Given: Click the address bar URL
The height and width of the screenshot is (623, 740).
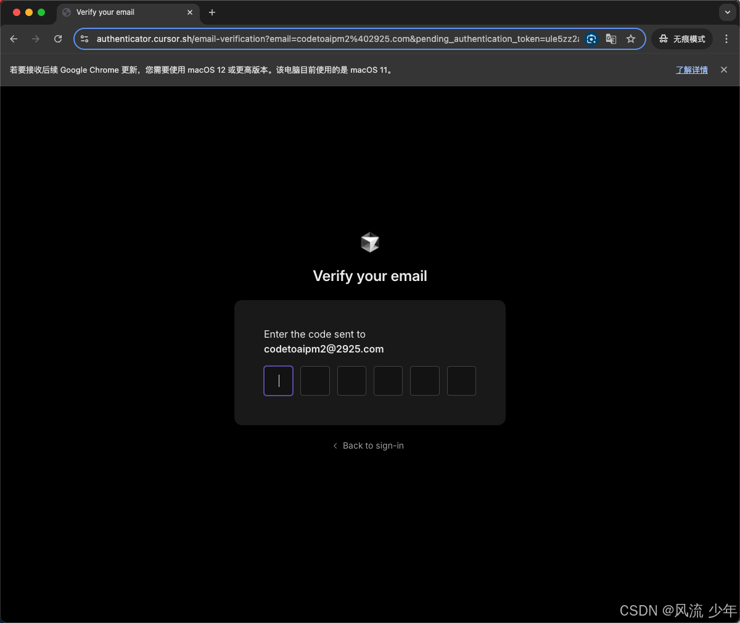Looking at the screenshot, I should click(338, 39).
